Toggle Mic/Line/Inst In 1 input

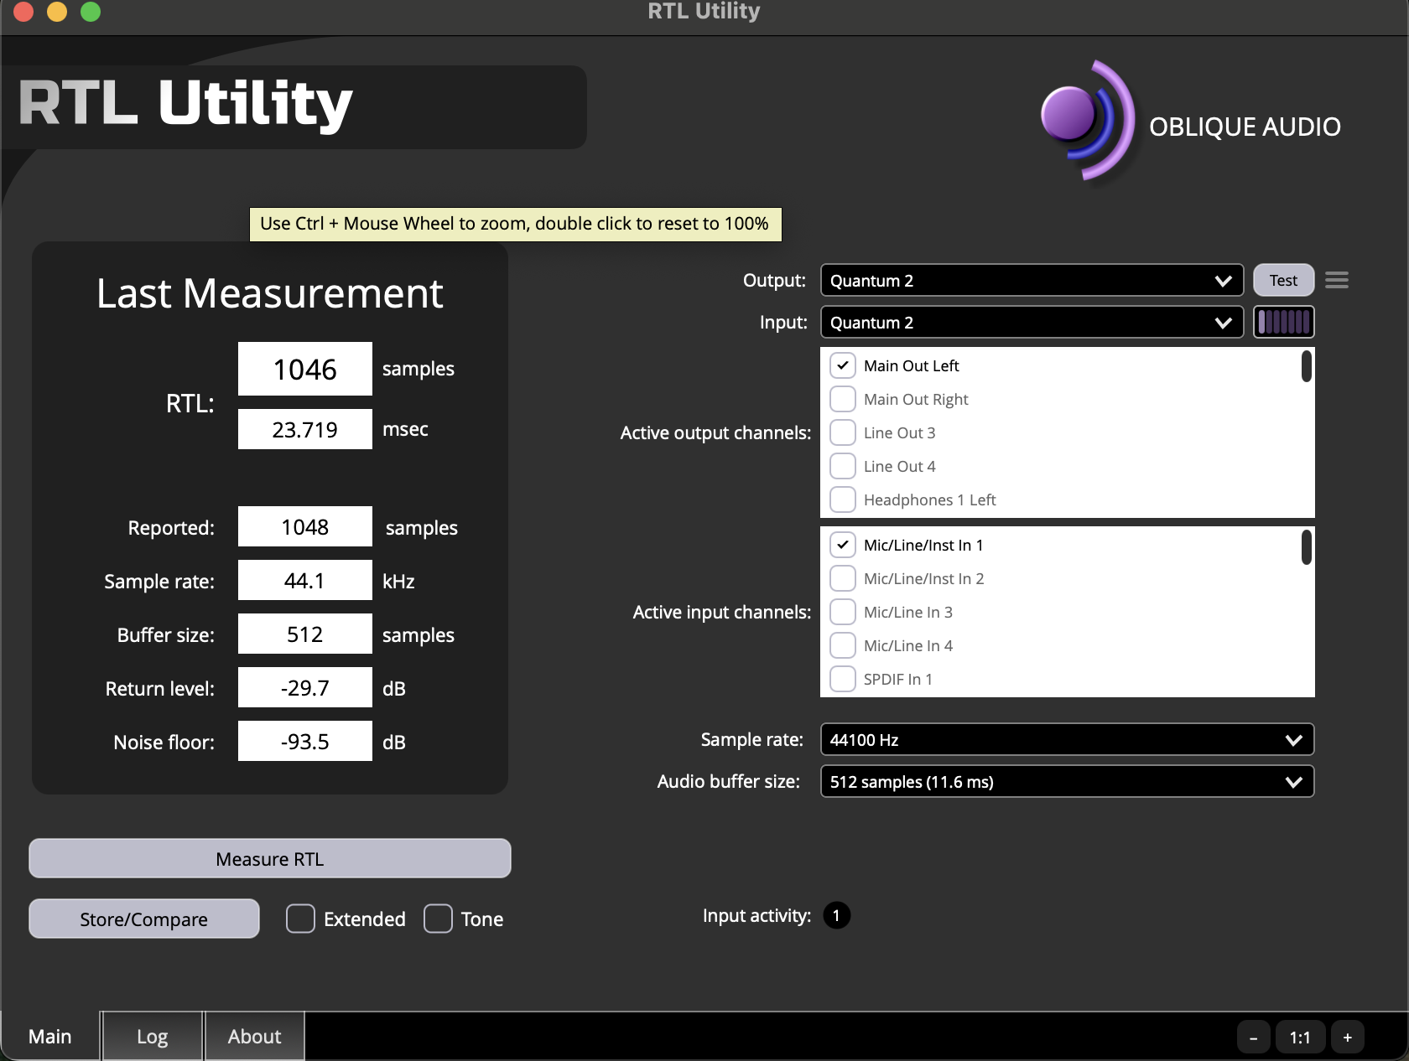842,545
